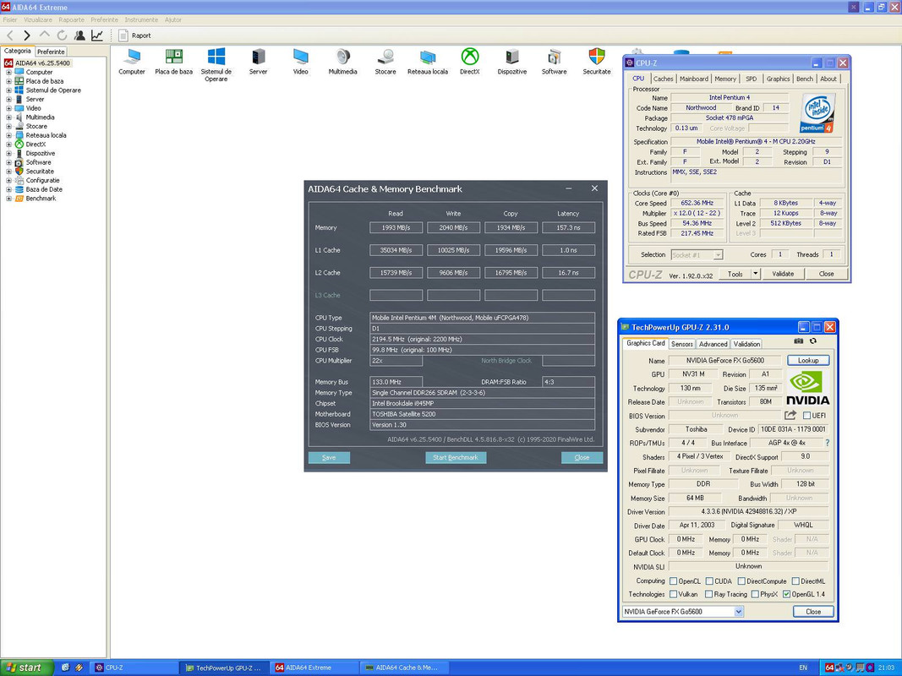Expand the Stocare tree node
This screenshot has height=676, width=902.
click(x=8, y=127)
